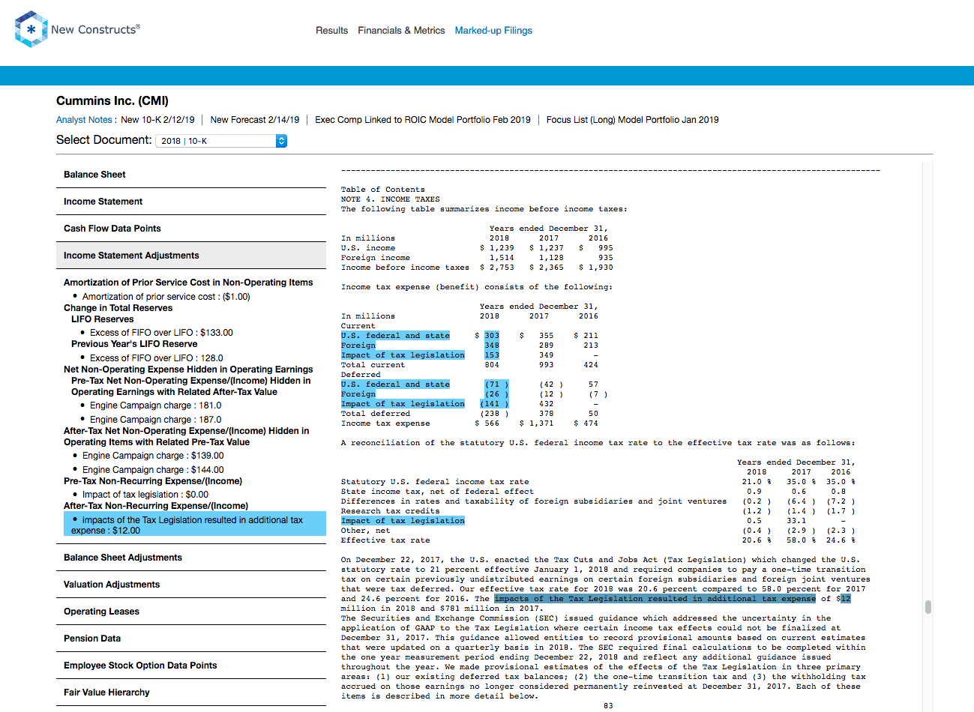
Task: Collapse Income Statement Adjustments section
Action: (191, 256)
